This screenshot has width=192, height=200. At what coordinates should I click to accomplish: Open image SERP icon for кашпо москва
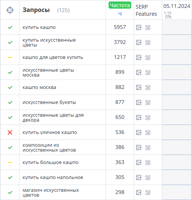point(139,87)
